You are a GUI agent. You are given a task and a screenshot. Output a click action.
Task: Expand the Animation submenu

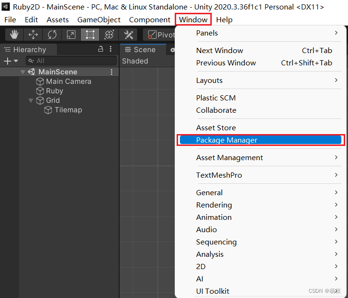click(x=260, y=217)
